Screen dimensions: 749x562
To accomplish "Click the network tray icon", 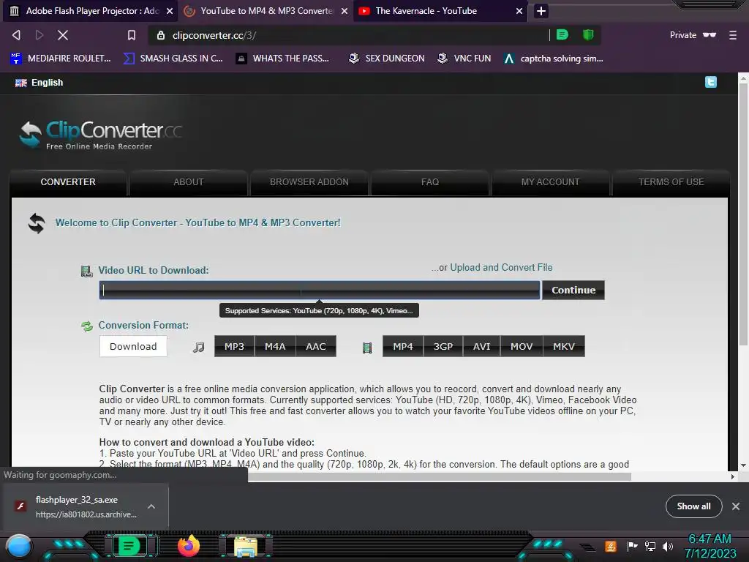I will click(x=650, y=546).
